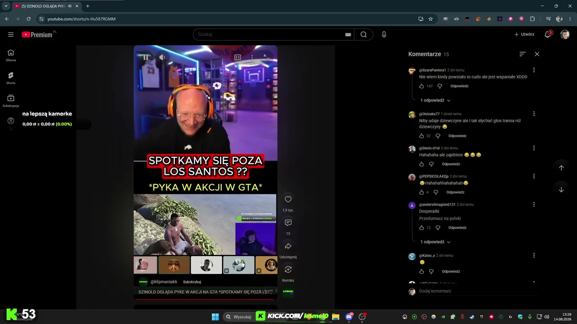
Task: Open the Windows Start menu
Action: point(215,317)
